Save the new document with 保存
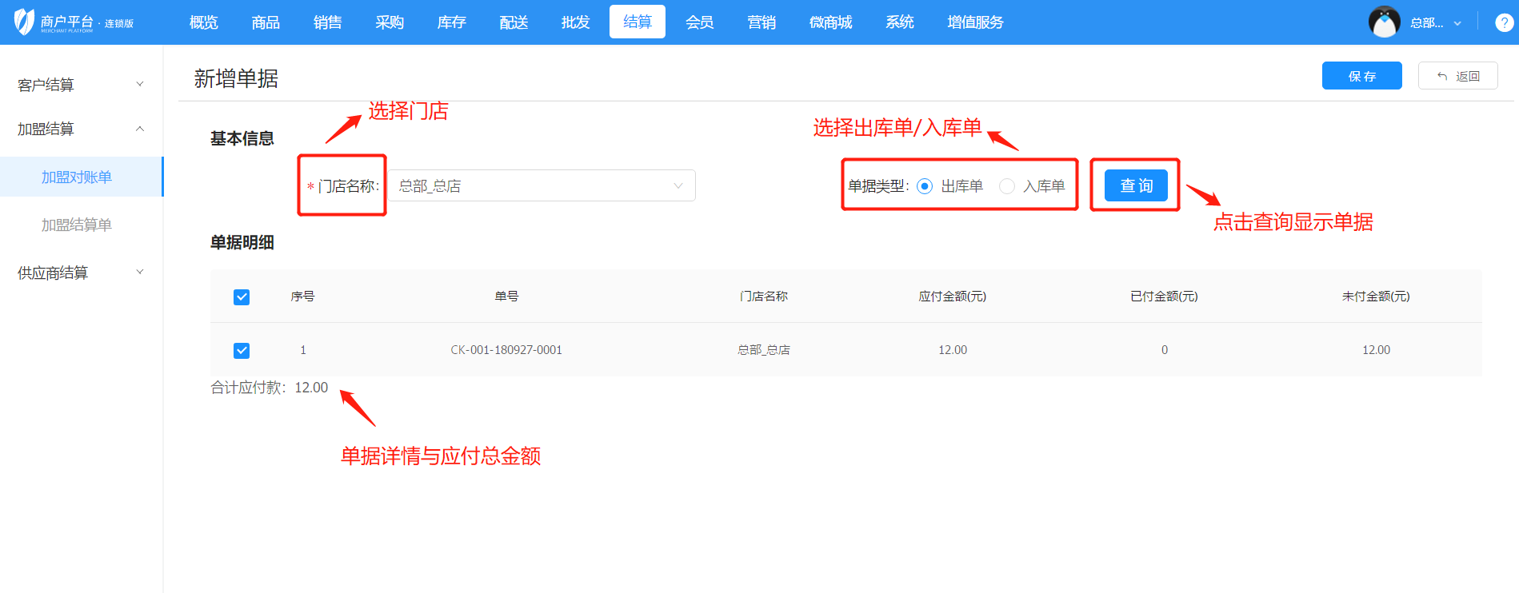This screenshot has height=593, width=1519. [1361, 76]
